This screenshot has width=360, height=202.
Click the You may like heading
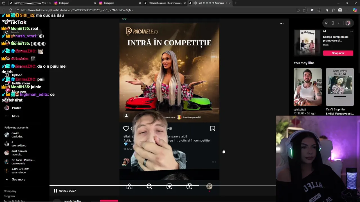304,63
